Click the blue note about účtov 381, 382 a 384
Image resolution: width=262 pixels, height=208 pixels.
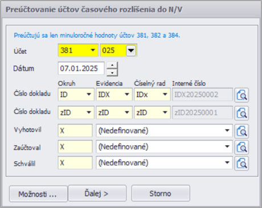(x=97, y=35)
